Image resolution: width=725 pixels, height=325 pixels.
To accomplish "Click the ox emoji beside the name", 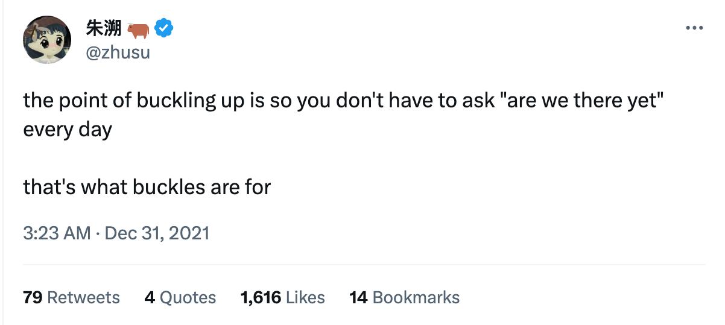I will coord(138,29).
